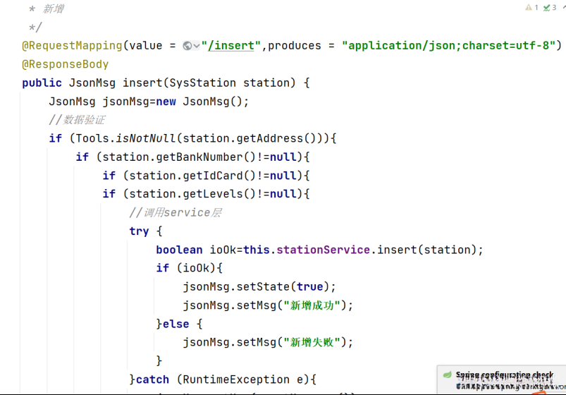Click the green checkmark typo indicator
This screenshot has width=566, height=395.
click(547, 8)
